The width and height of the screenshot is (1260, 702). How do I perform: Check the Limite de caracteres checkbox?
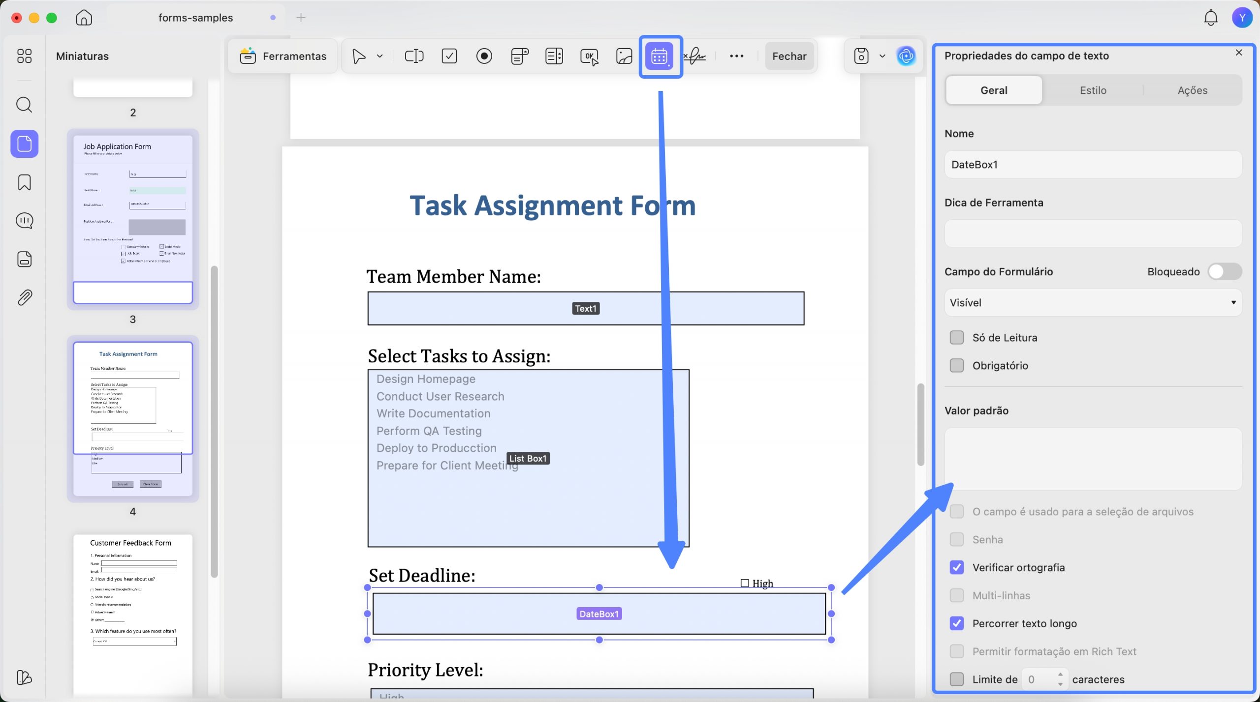pos(956,679)
